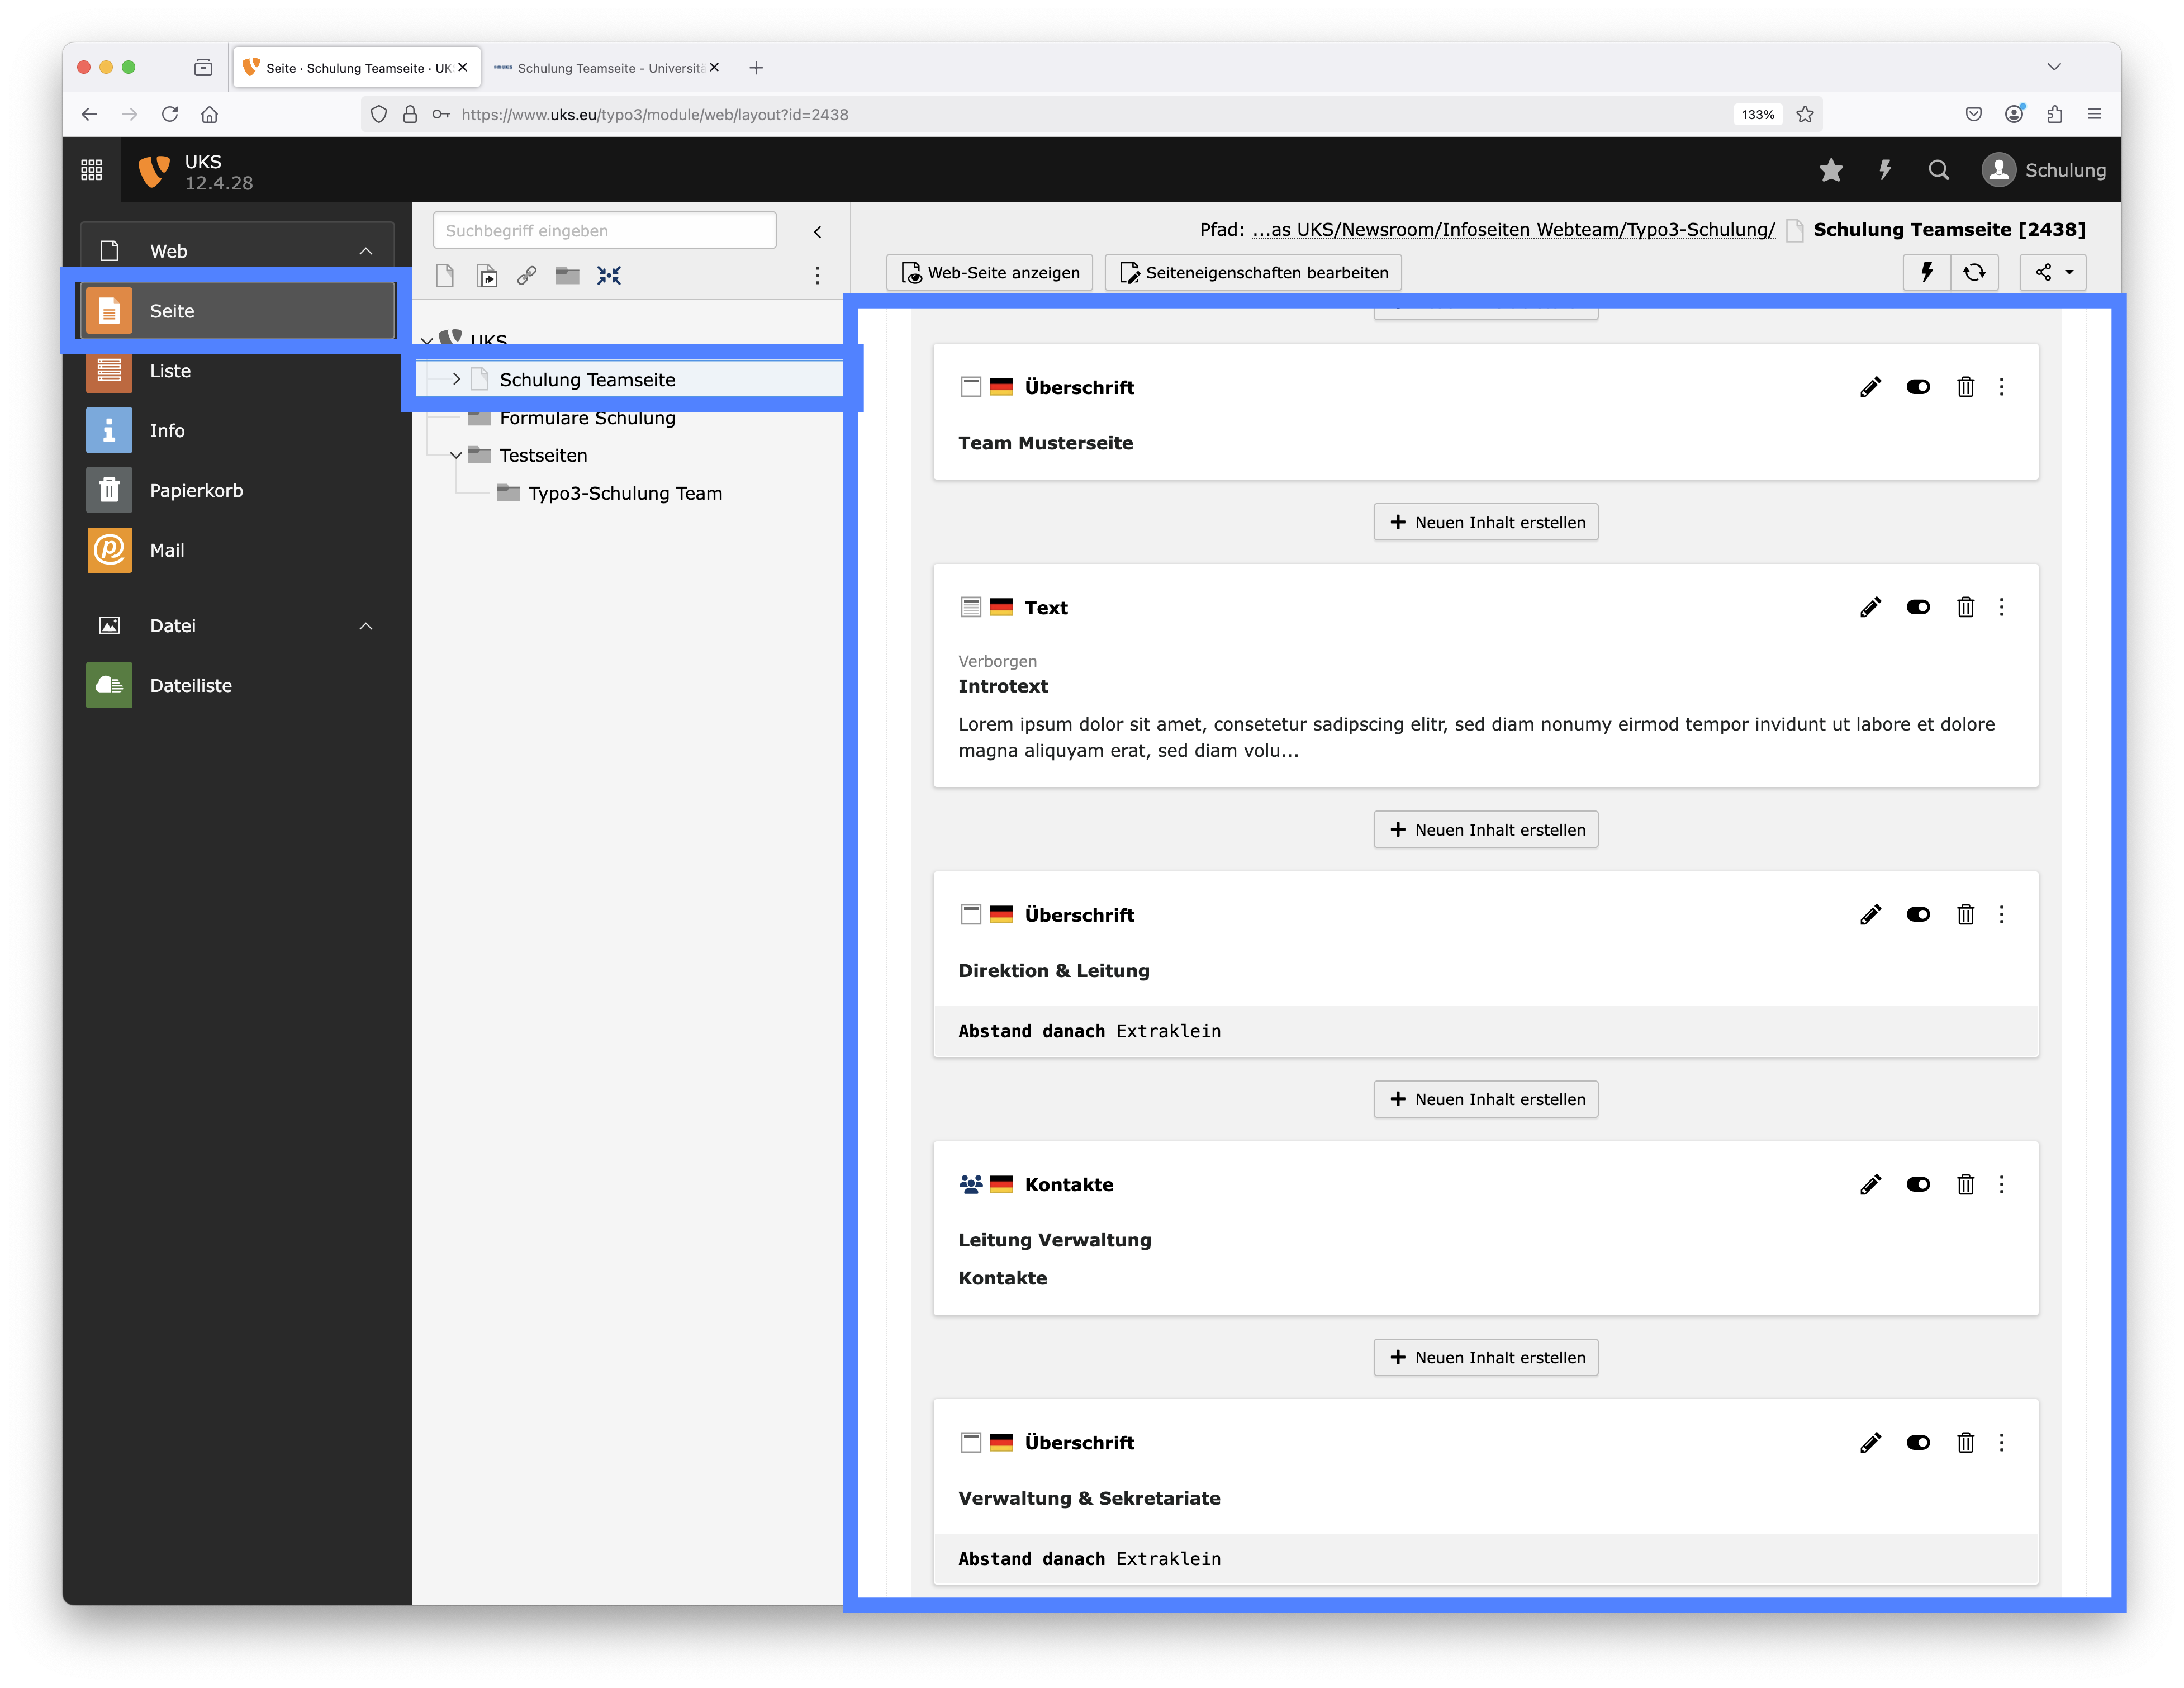Click Seiteneigenschaften bearbeiten button
The height and width of the screenshot is (1688, 2184).
click(1253, 272)
